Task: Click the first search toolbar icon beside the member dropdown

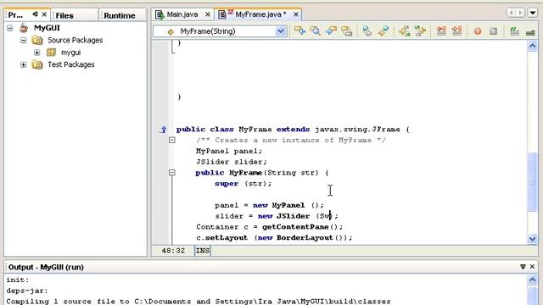Action: click(x=299, y=31)
